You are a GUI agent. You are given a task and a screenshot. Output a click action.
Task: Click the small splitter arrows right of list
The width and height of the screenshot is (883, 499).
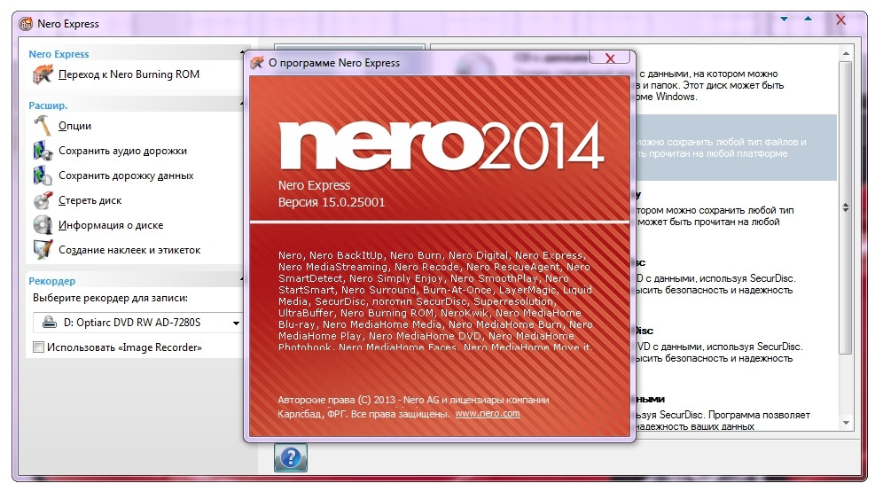(x=845, y=207)
